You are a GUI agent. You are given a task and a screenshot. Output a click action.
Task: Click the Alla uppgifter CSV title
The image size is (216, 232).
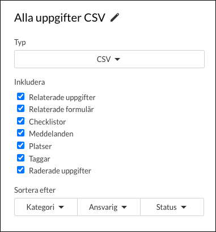point(60,18)
